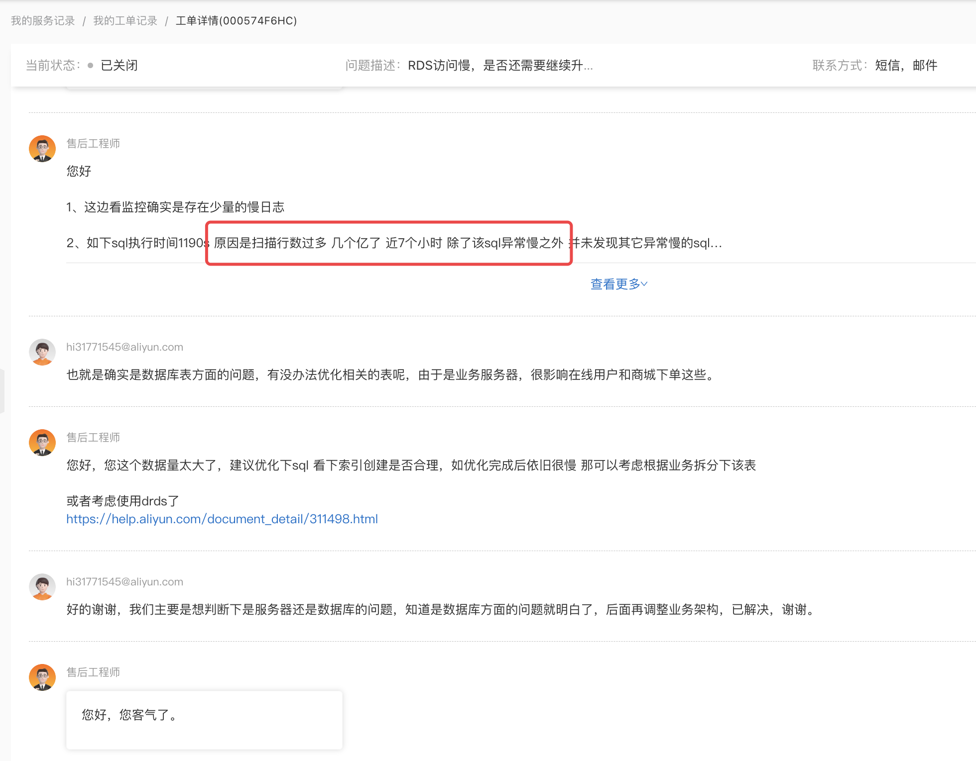Click the gray 已关闭 status dot
976x761 pixels.
tap(90, 65)
